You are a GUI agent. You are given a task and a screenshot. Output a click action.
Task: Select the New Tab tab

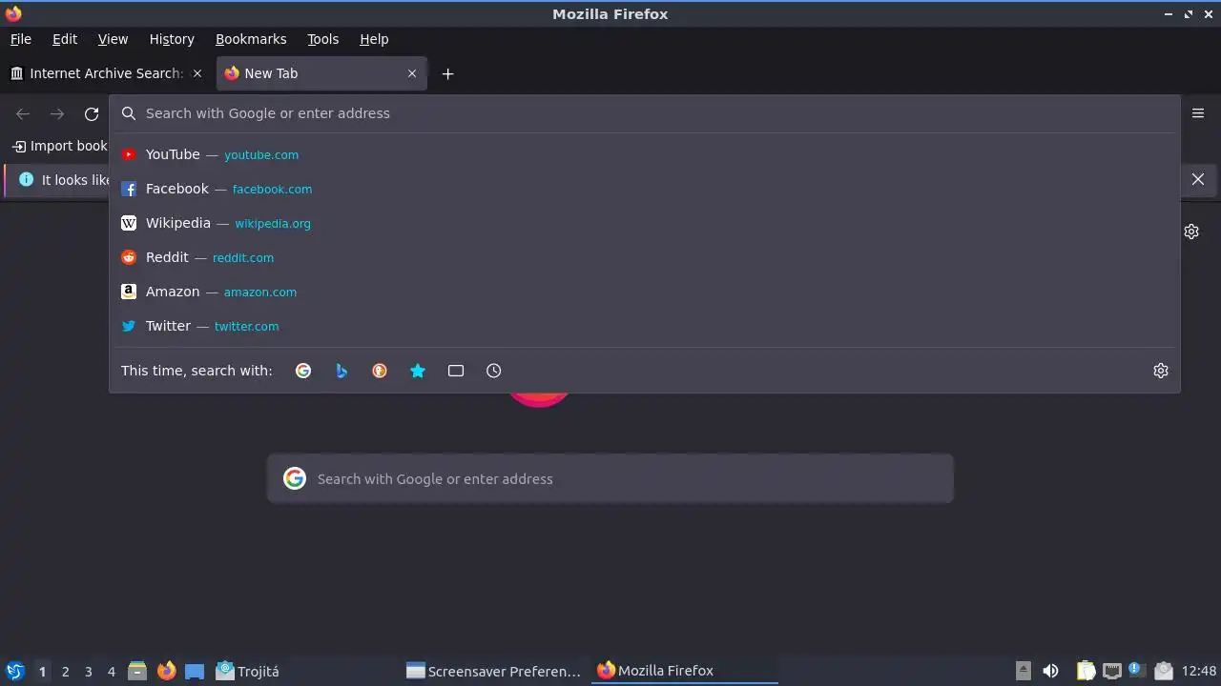(x=321, y=73)
